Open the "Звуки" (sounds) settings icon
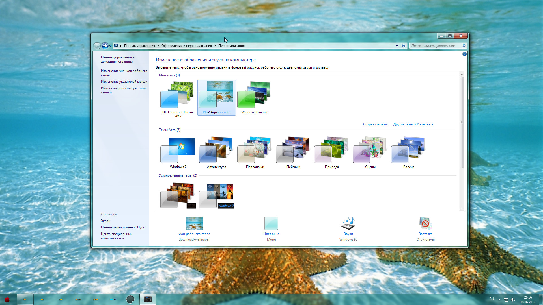This screenshot has width=543, height=305. point(348,223)
